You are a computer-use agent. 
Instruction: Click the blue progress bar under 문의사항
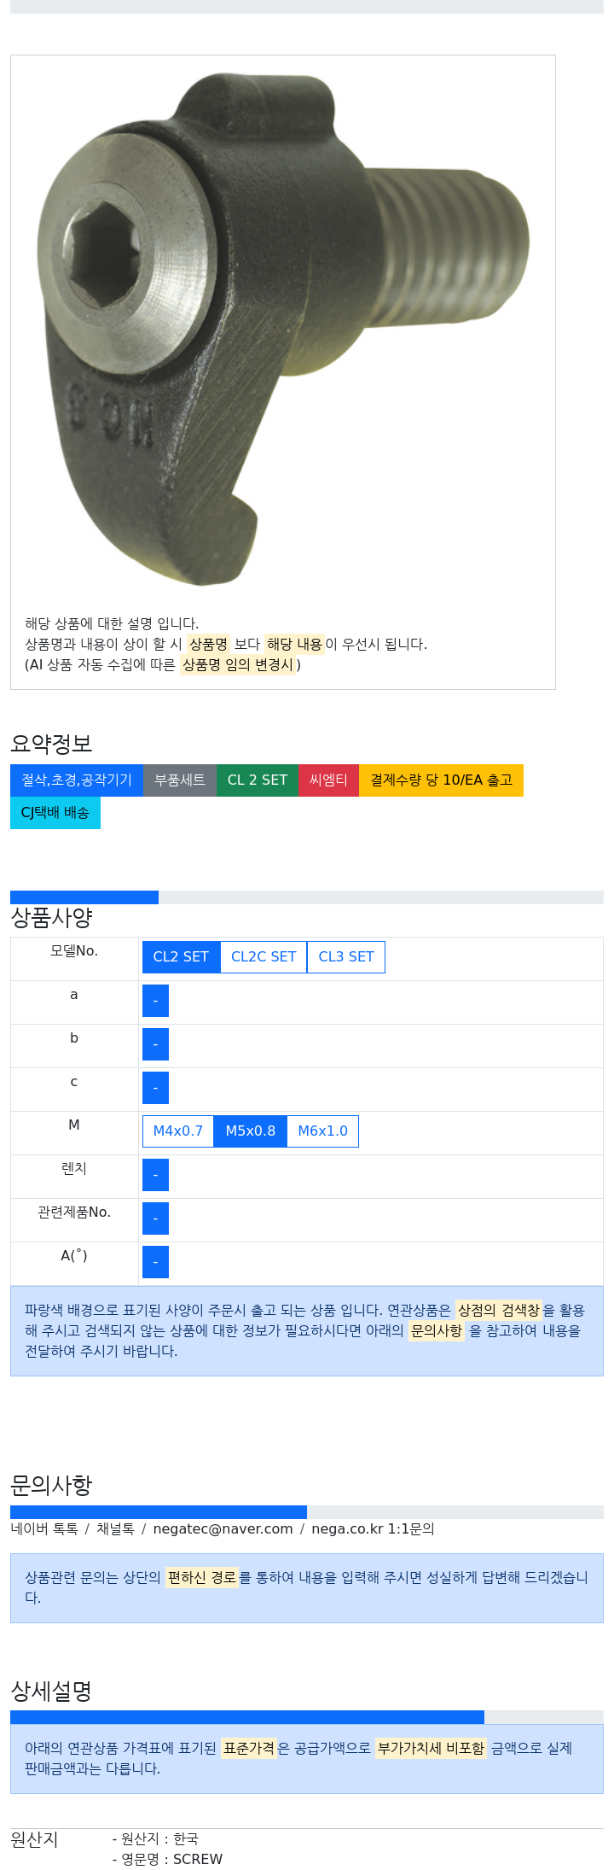click(x=159, y=1511)
